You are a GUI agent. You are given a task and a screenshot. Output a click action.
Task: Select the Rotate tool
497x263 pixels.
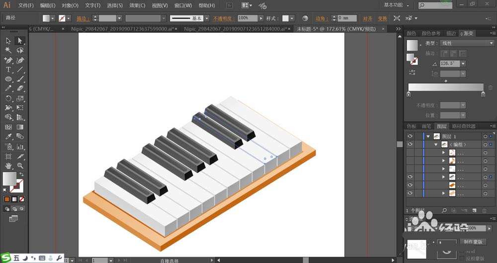tap(8, 98)
